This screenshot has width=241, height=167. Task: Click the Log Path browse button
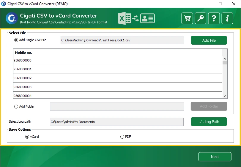pos(209,122)
